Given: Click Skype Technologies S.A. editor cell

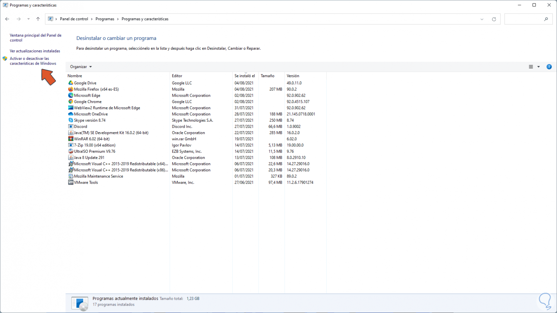Looking at the screenshot, I should coord(192,120).
